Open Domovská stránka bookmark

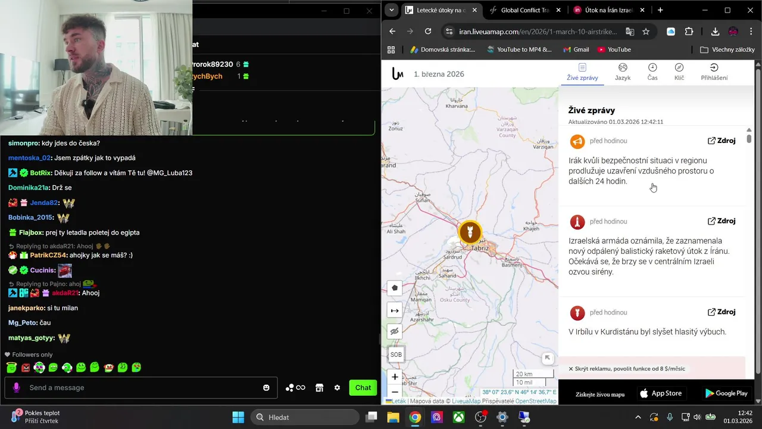[x=442, y=49]
